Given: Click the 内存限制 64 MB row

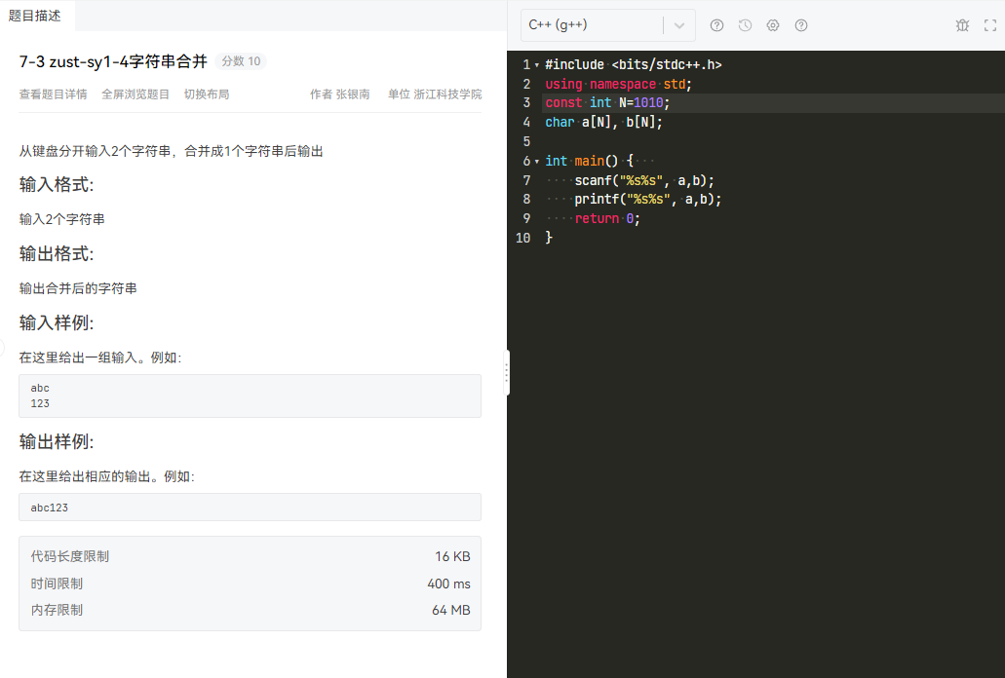Looking at the screenshot, I should (250, 610).
